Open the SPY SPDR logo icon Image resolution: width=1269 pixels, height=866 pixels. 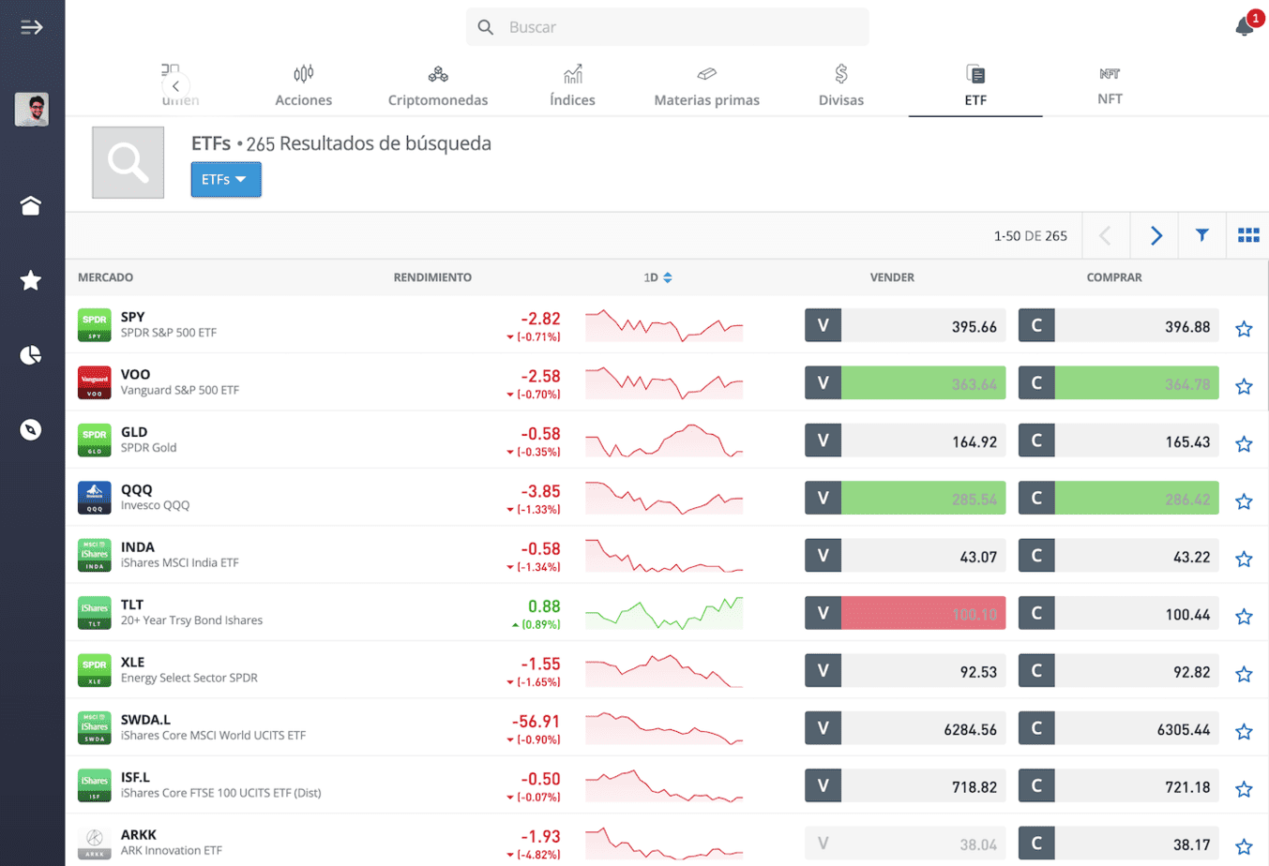click(95, 325)
